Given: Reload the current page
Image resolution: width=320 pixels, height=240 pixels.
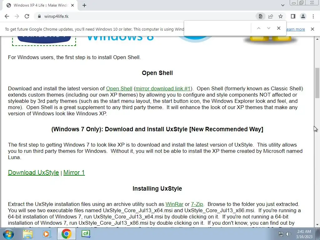Looking at the screenshot, I should point(27,16).
